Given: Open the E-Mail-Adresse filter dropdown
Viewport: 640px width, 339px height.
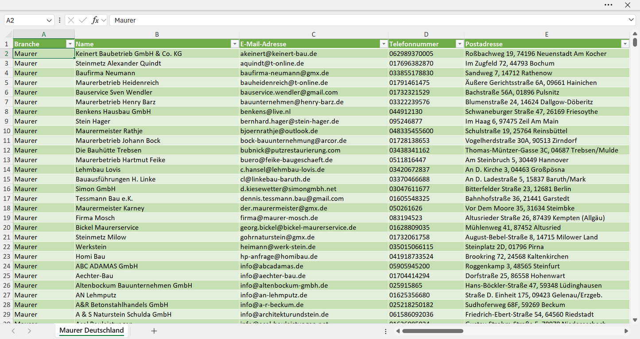Looking at the screenshot, I should (384, 44).
